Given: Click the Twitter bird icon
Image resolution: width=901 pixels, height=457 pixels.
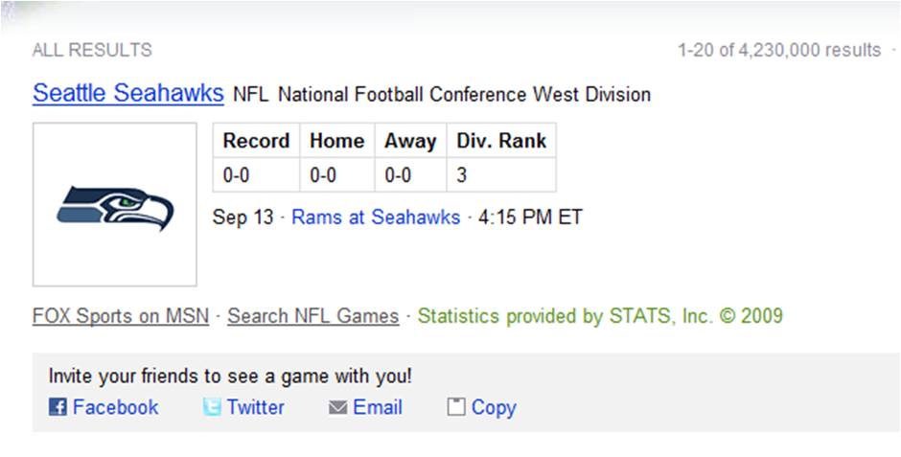Looking at the screenshot, I should 212,407.
